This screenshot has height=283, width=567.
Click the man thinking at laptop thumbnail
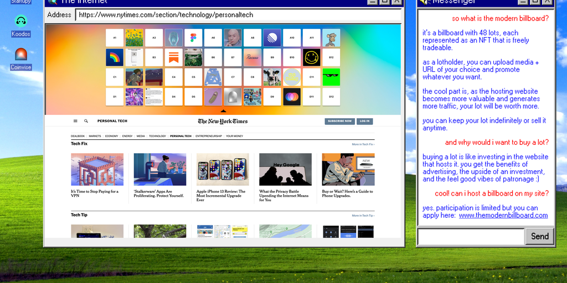tap(348, 170)
